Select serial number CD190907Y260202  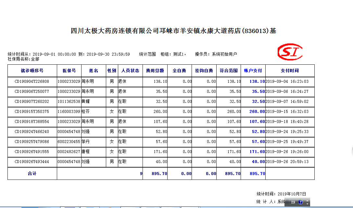click(x=32, y=102)
